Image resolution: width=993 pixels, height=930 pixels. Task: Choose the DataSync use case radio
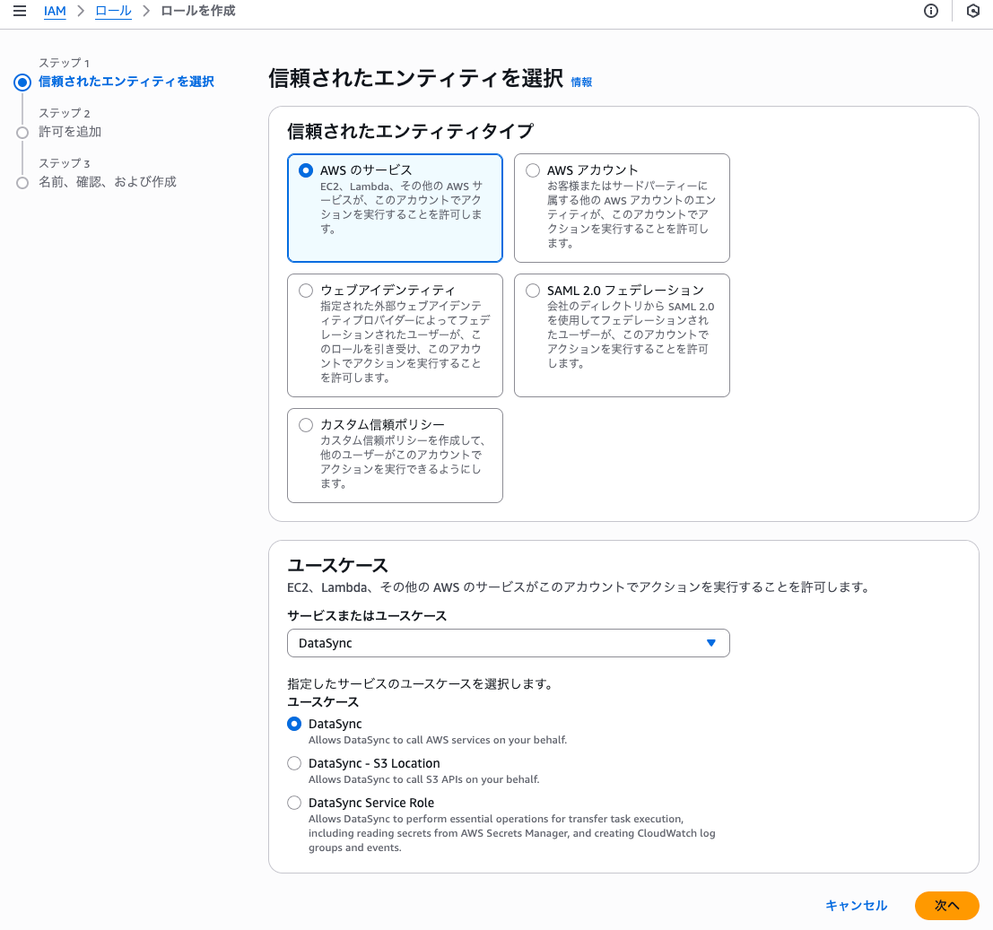pyautogui.click(x=294, y=724)
